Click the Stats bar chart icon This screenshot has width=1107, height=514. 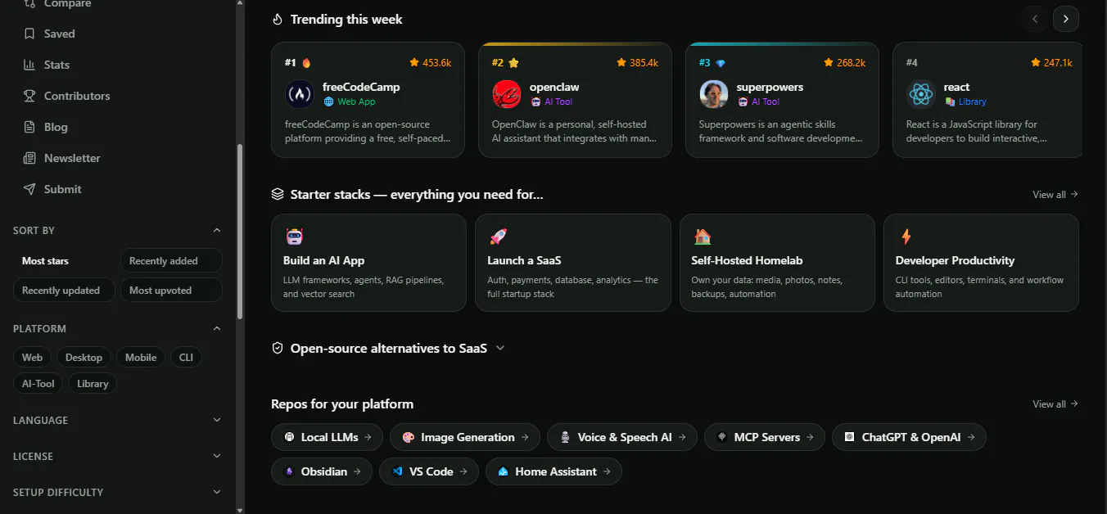(29, 65)
